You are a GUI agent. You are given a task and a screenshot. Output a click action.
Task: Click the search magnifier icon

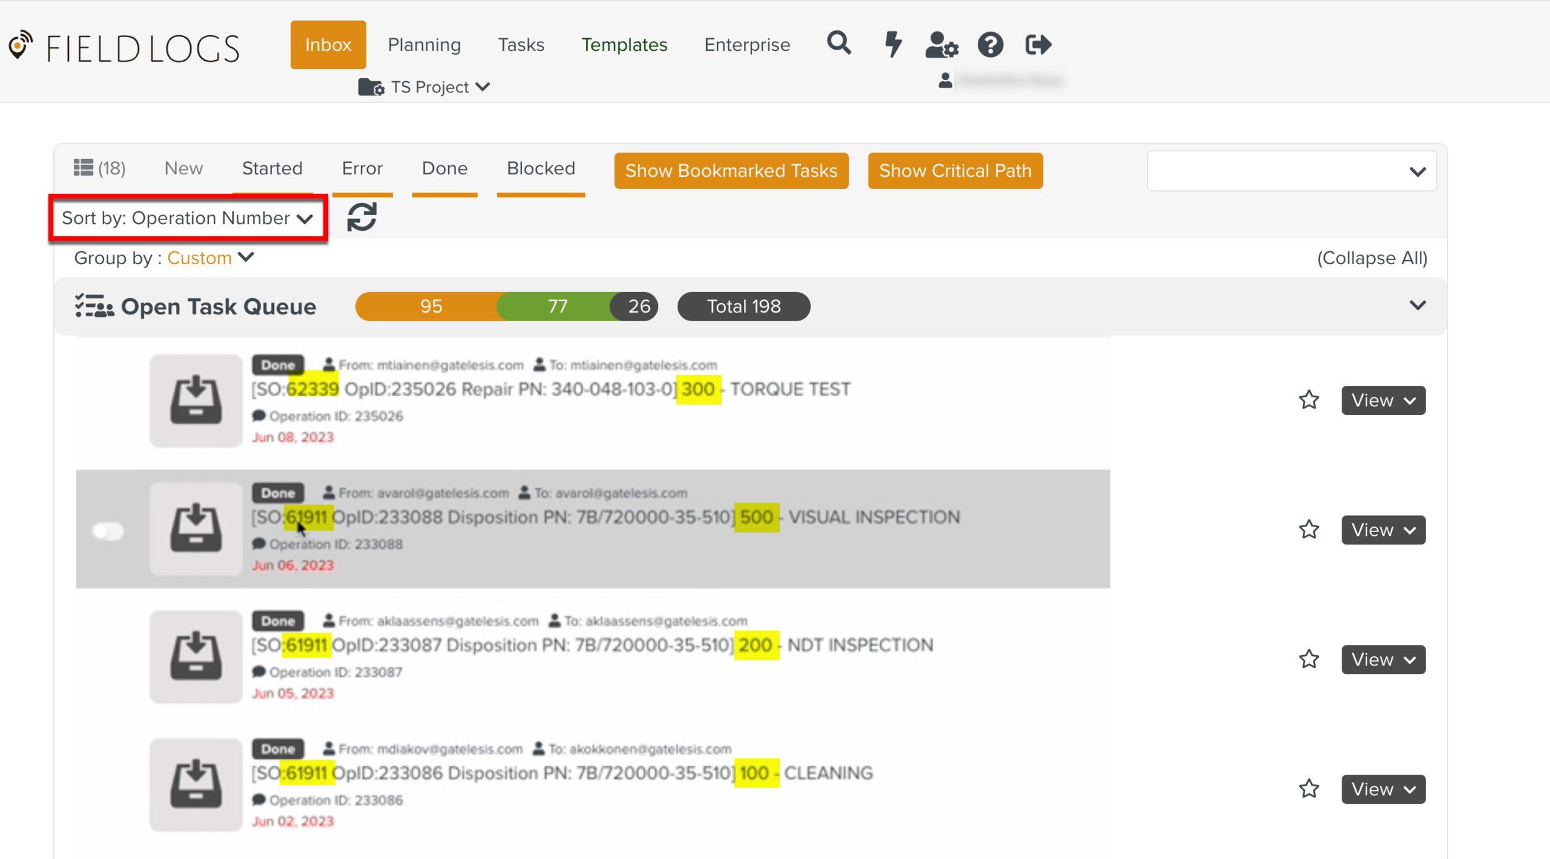click(x=838, y=44)
